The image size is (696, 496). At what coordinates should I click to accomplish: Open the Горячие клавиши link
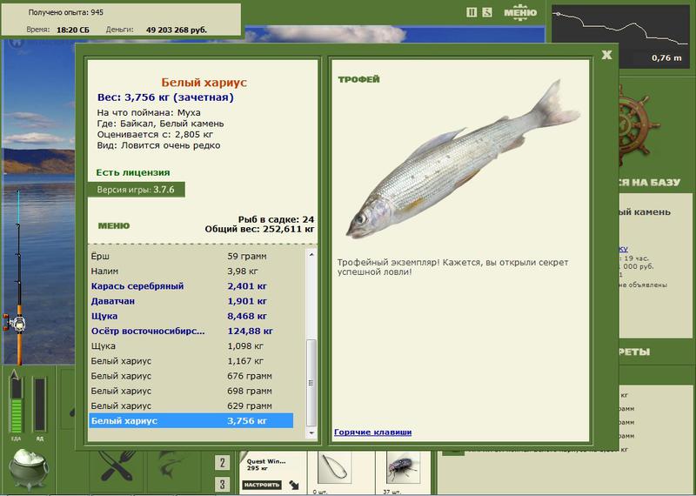[x=373, y=432]
